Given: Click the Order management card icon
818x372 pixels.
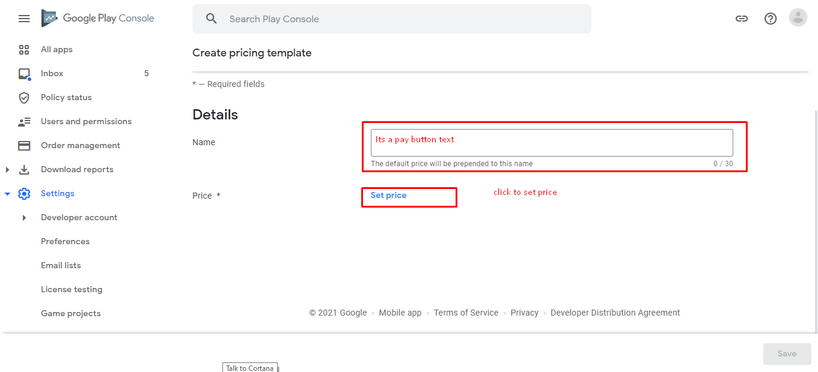Looking at the screenshot, I should 24,146.
